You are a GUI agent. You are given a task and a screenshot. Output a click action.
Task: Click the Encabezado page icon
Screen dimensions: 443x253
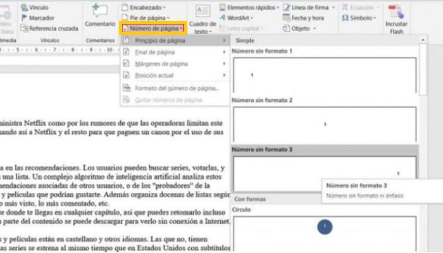[x=125, y=8]
